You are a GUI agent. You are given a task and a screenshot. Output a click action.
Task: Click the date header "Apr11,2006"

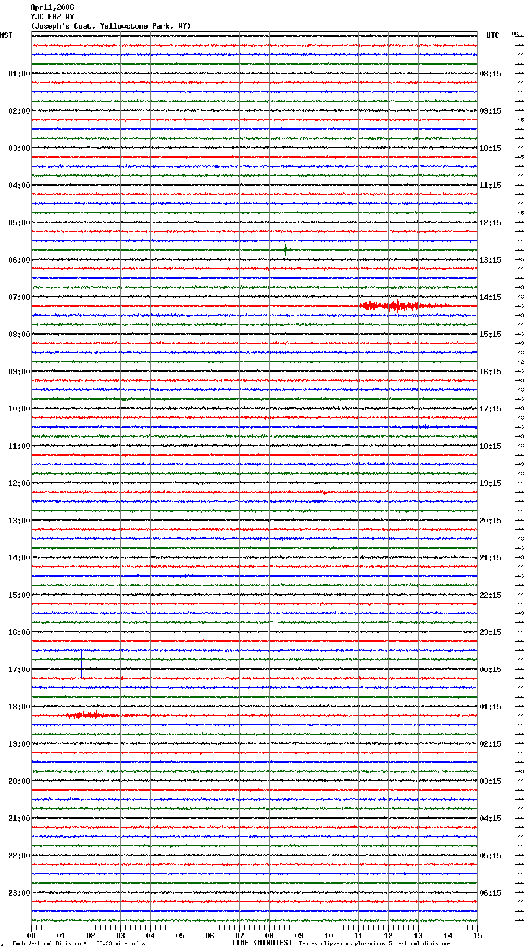tap(52, 7)
